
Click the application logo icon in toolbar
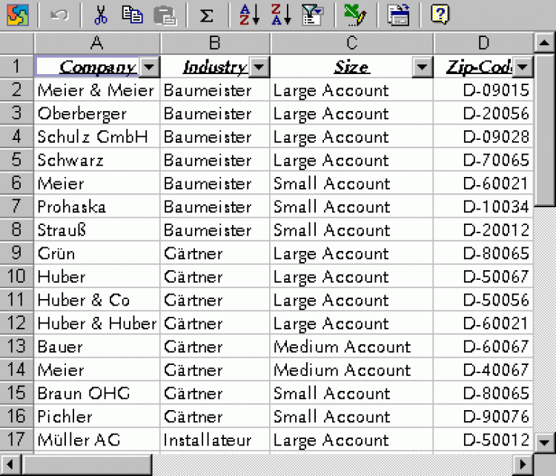(18, 15)
